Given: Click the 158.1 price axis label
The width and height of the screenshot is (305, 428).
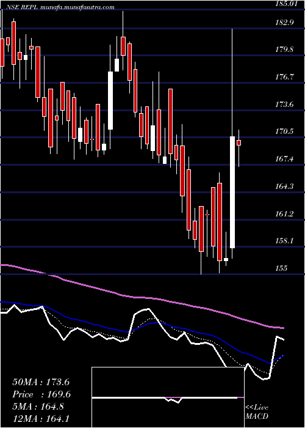Looking at the screenshot, I should tap(284, 241).
